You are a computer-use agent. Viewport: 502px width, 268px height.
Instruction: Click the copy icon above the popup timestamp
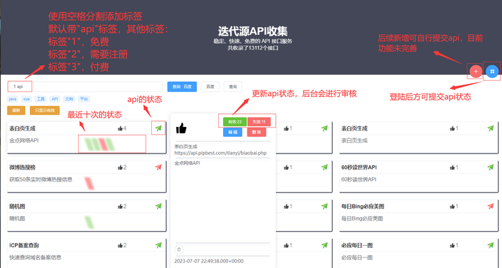179,249
